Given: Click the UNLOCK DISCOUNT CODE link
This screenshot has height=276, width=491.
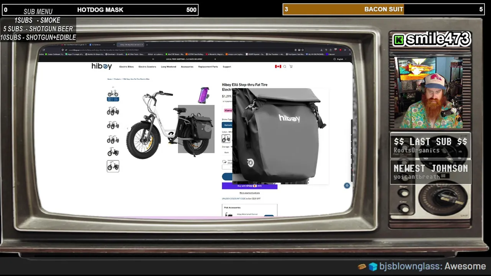Looking at the screenshot, I should 234,199.
